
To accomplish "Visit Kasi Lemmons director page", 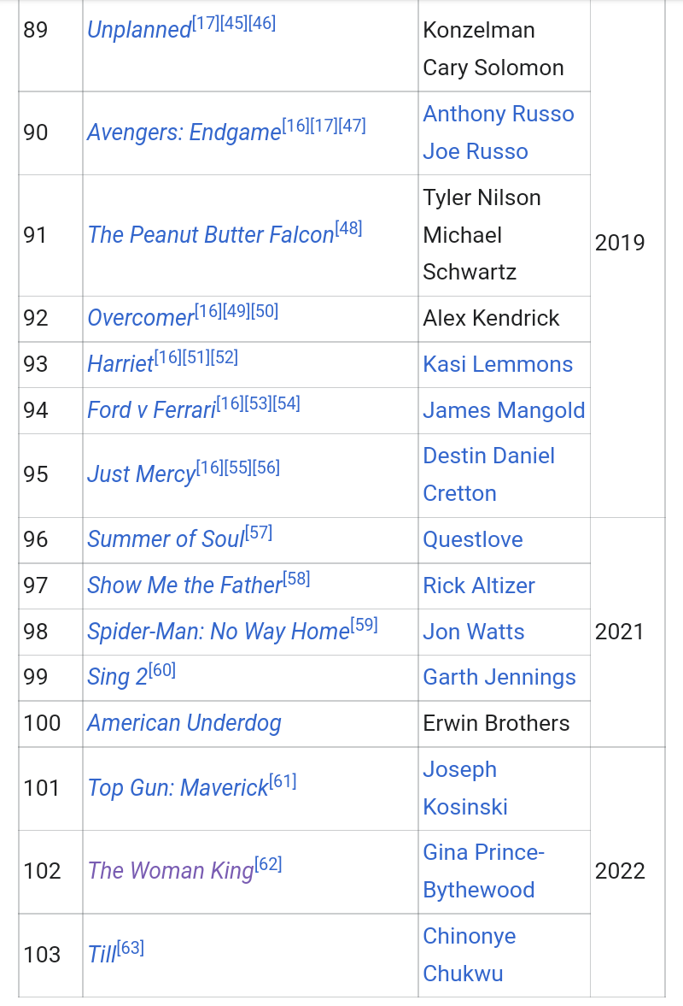I will (x=498, y=365).
